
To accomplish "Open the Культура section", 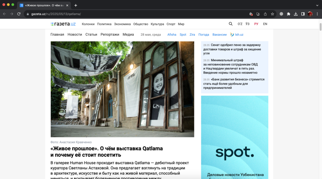I will tap(157, 24).
